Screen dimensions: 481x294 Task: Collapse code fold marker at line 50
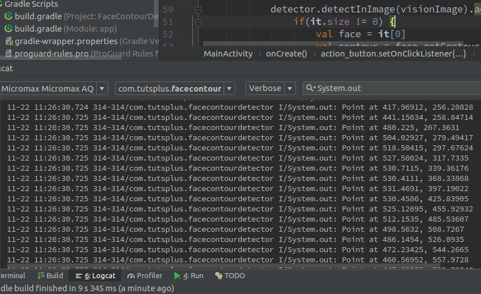click(198, 10)
